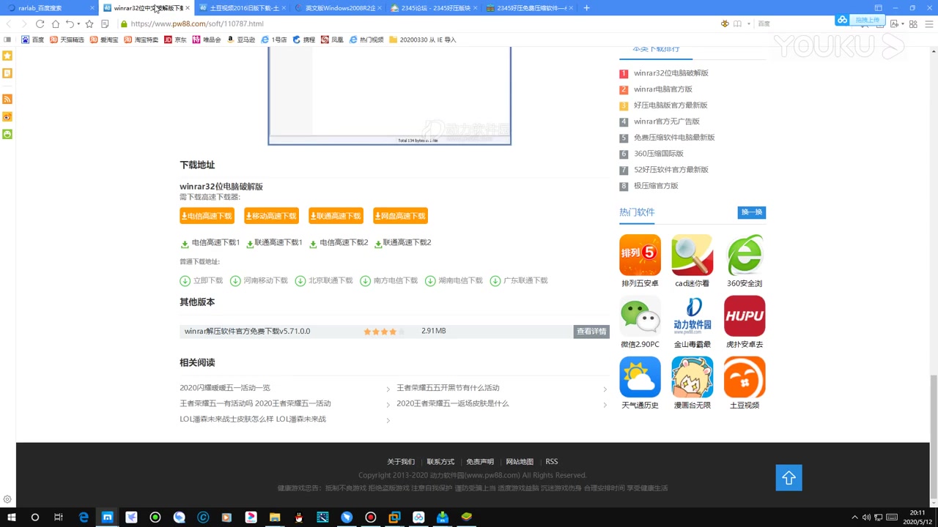Open the QQ penguin icon in the taskbar

tap(299, 517)
